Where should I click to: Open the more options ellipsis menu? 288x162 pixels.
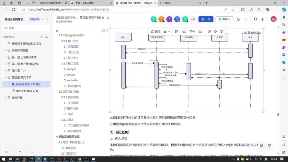click(245, 19)
